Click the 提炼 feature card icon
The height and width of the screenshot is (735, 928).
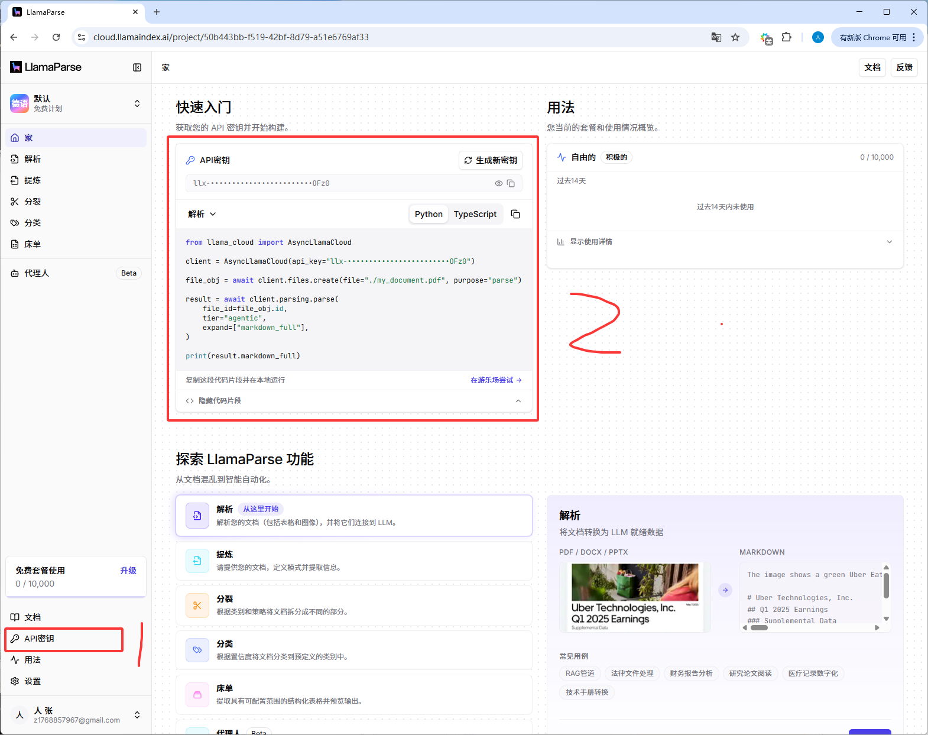(197, 561)
